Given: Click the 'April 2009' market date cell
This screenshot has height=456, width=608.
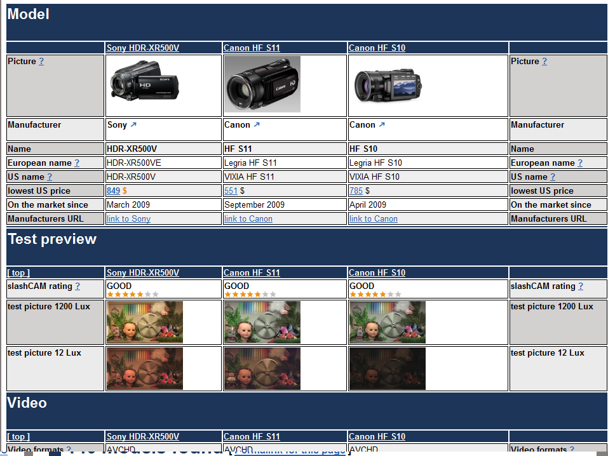Looking at the screenshot, I should (428, 205).
